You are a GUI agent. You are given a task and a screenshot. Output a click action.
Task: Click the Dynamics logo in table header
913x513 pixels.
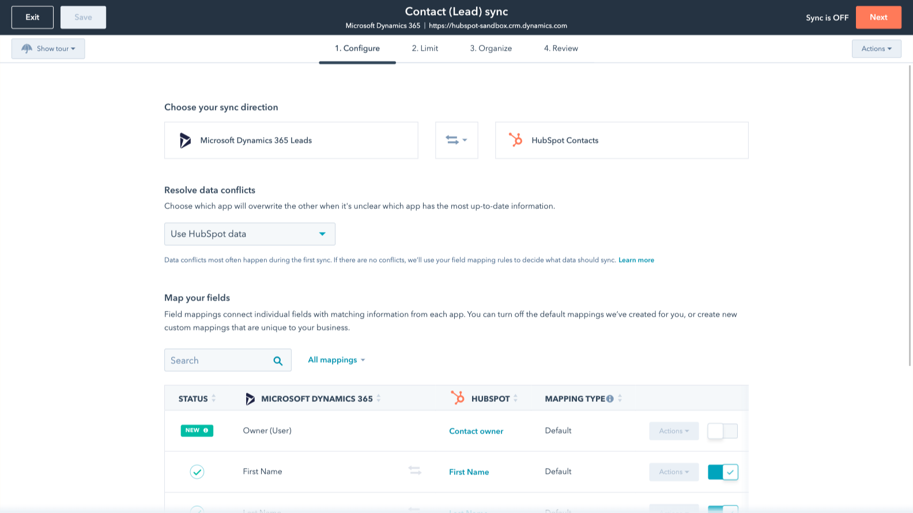(250, 398)
